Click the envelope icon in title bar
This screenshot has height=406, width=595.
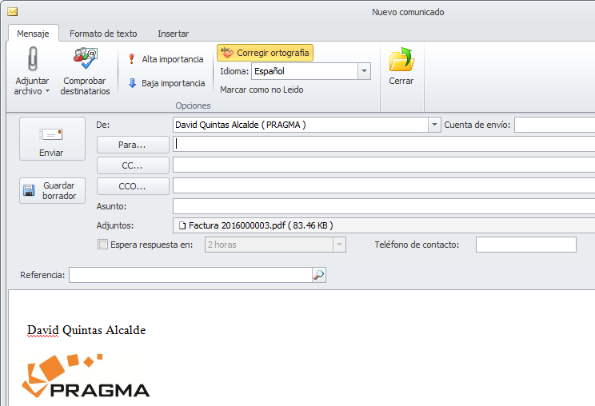pos(12,12)
